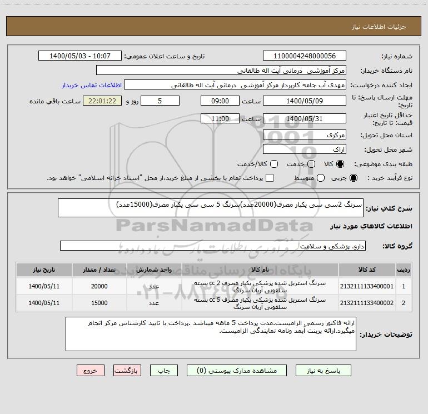Select the کالا radio button
The image size is (428, 414).
point(340,164)
